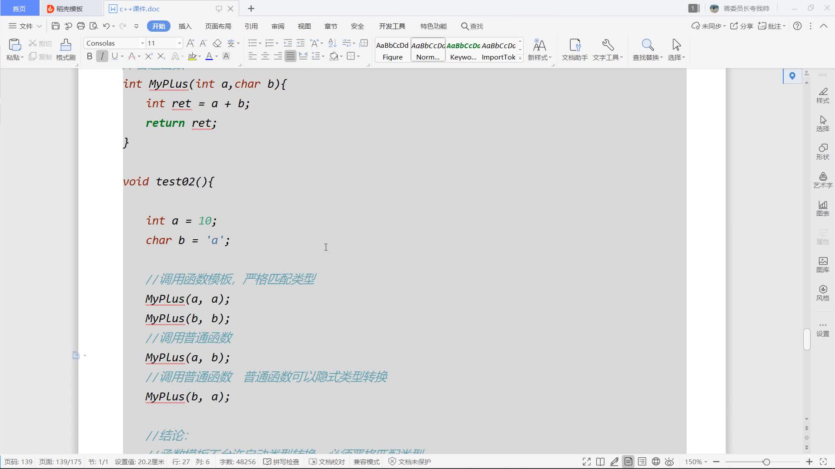835x469 pixels.
Task: Adjust the zoom slider handle
Action: pos(766,462)
